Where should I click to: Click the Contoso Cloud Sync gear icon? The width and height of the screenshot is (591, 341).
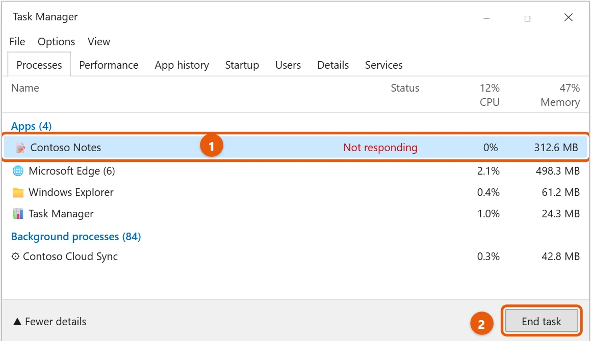point(15,257)
